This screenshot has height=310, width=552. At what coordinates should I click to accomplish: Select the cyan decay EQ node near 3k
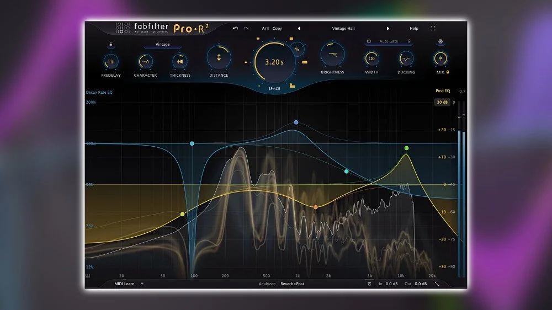pyautogui.click(x=347, y=172)
